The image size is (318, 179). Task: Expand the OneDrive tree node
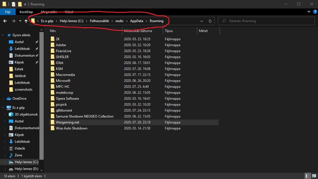click(3, 99)
